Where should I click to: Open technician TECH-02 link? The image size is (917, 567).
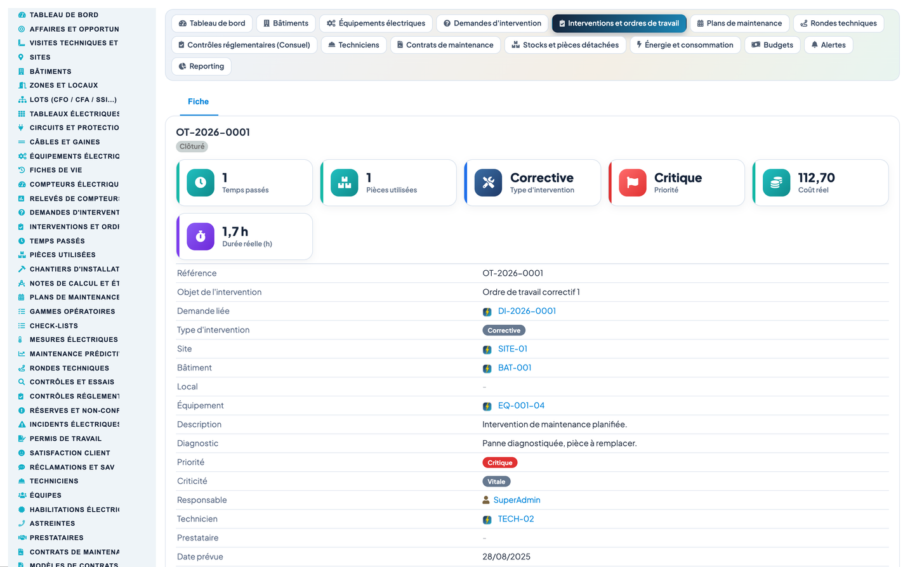516,519
